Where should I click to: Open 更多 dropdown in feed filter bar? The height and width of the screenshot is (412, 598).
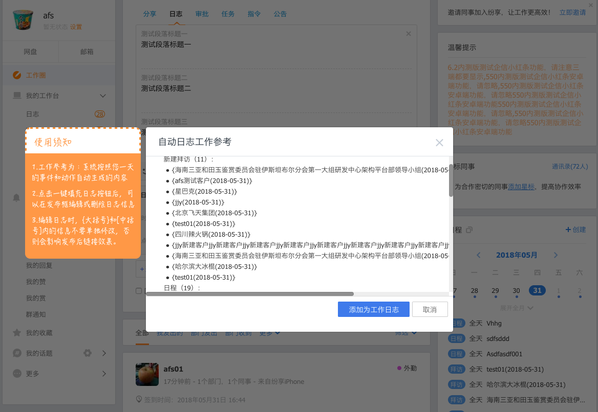269,333
